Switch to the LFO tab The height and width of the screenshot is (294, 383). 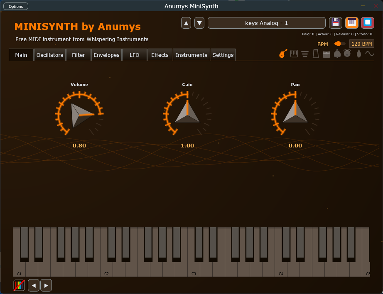(135, 55)
